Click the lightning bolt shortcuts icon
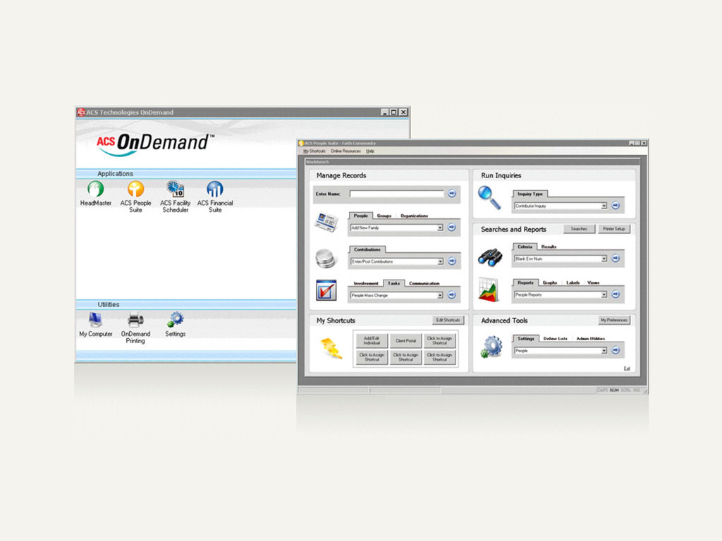This screenshot has width=722, height=541. (331, 348)
